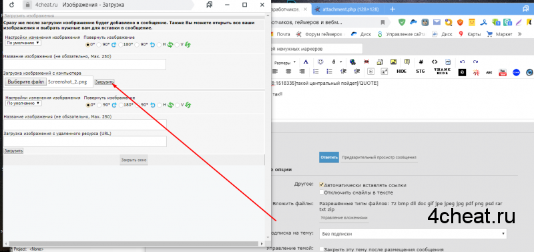Image resolution: width=534 pixels, height=252 pixels.
Task: Click 'Загрузить' next to Screenshot_2.png
Action: pyautogui.click(x=105, y=82)
